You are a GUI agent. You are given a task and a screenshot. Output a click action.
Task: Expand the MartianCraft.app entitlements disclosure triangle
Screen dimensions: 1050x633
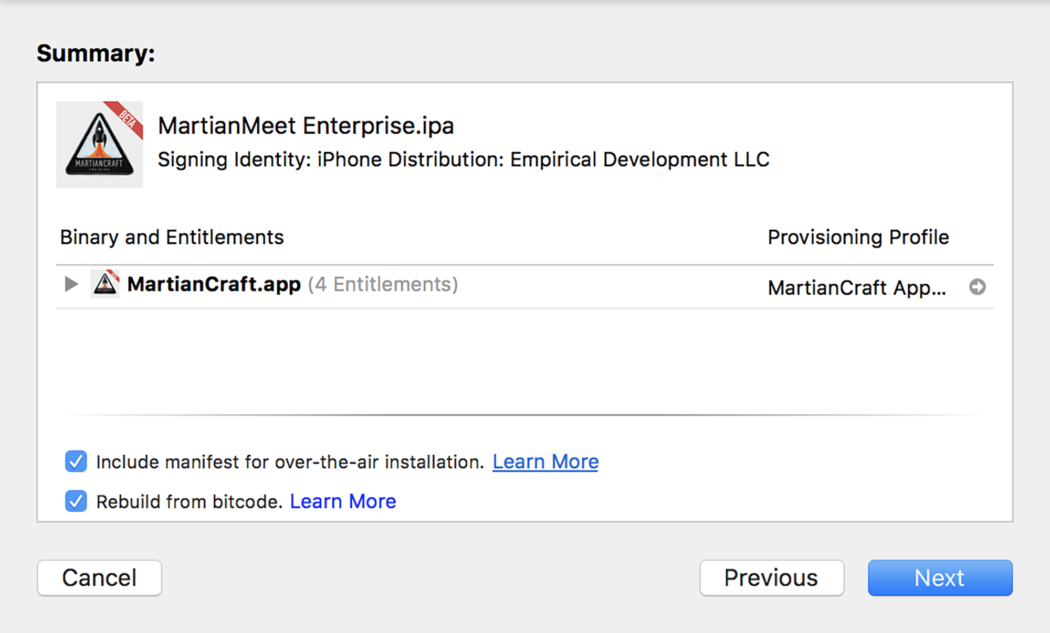click(71, 284)
